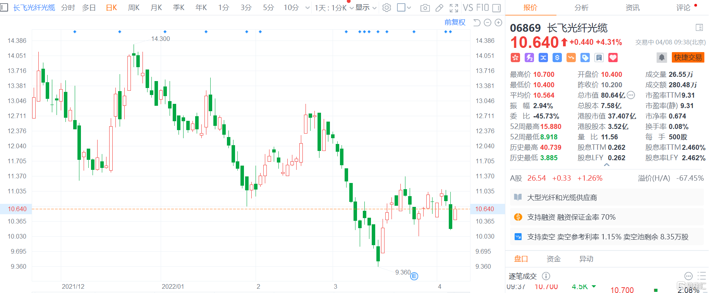Zoom in chart with plus icon
This screenshot has height=293, width=709.
click(x=498, y=23)
